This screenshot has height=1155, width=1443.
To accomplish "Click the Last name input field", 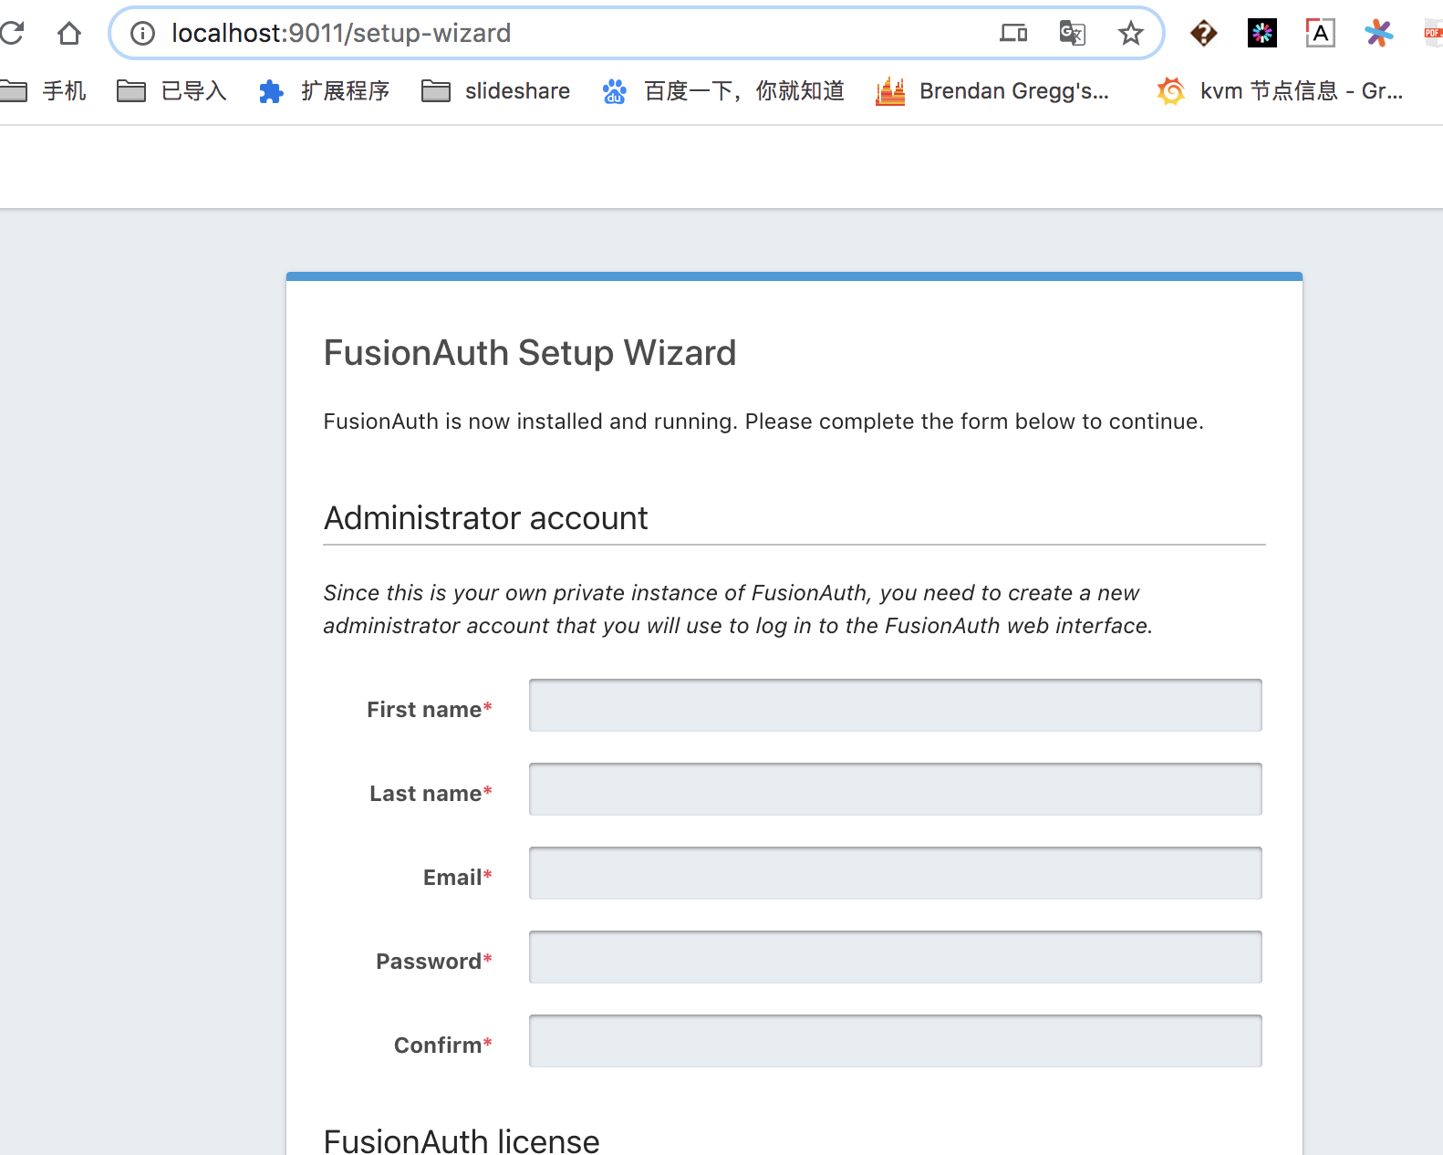I will coord(895,789).
